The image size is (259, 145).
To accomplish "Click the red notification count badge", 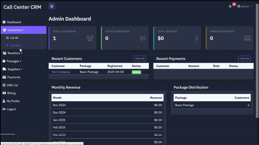I will (234, 4).
